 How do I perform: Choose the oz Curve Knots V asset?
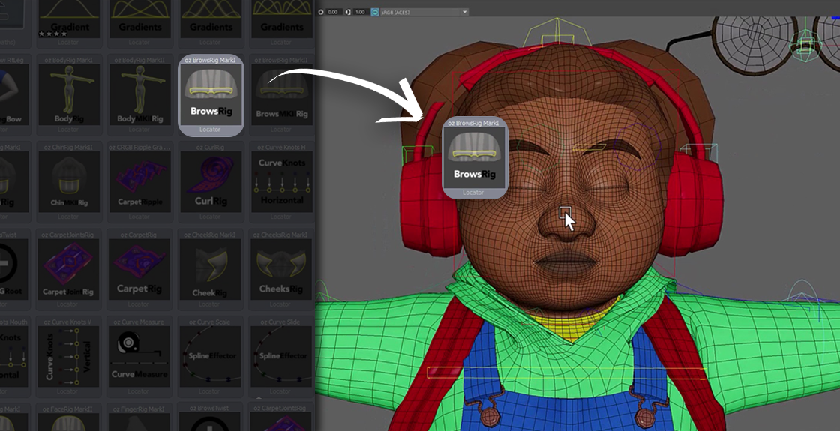coord(69,357)
